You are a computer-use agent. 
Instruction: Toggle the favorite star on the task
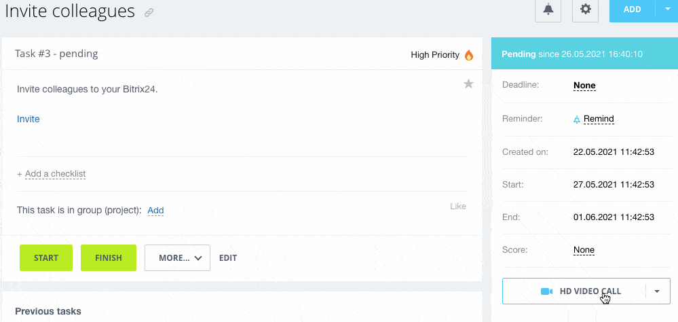[468, 84]
